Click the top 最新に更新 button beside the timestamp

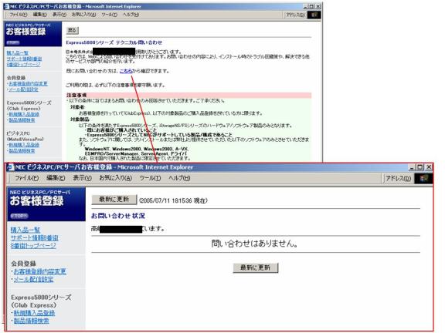coord(114,200)
